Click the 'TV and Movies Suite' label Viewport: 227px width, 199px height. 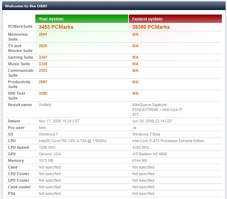tap(20, 48)
